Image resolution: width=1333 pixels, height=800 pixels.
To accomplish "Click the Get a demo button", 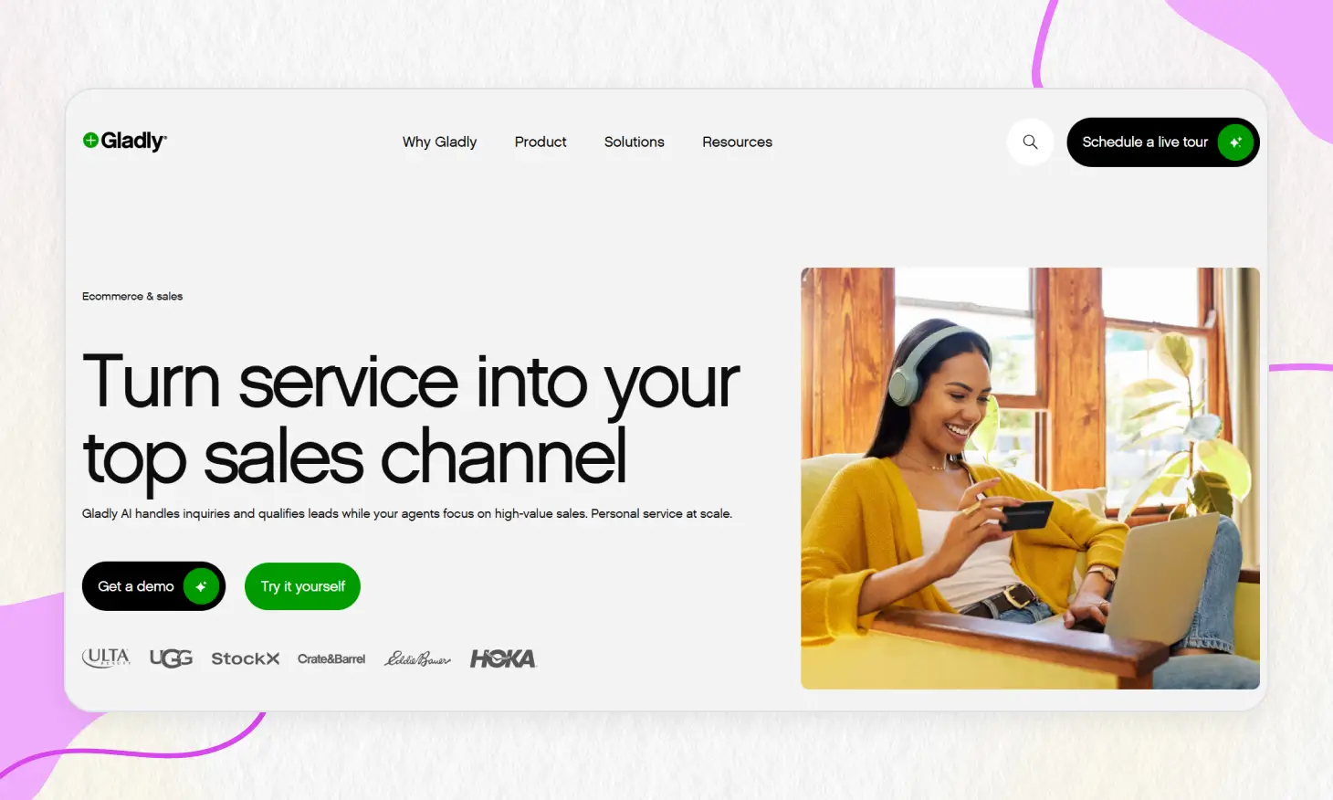I will tap(153, 586).
